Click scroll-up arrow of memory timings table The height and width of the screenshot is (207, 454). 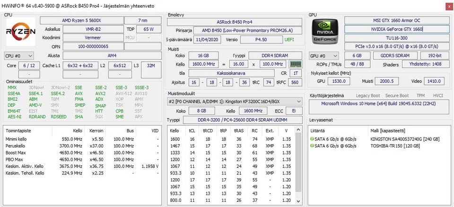coord(298,129)
